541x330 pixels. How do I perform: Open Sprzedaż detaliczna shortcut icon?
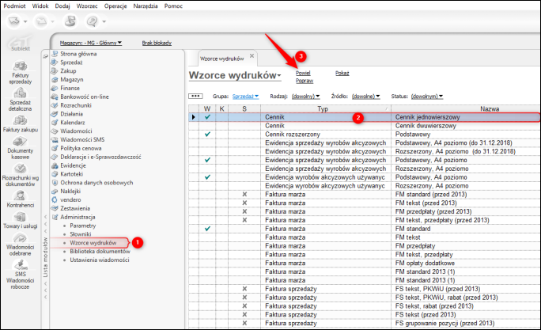pos(20,93)
